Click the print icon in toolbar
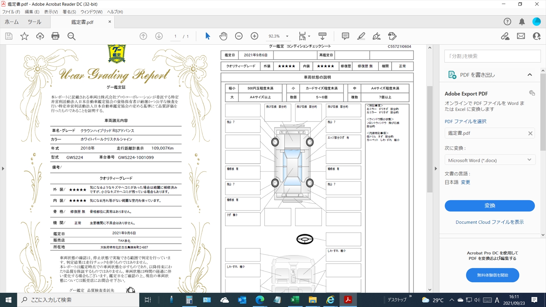 coord(55,36)
